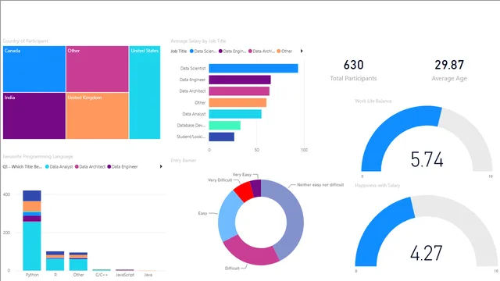Viewport: 500px width, 281px height.
Task: Select the Other bar in language chart
Action: [78, 261]
